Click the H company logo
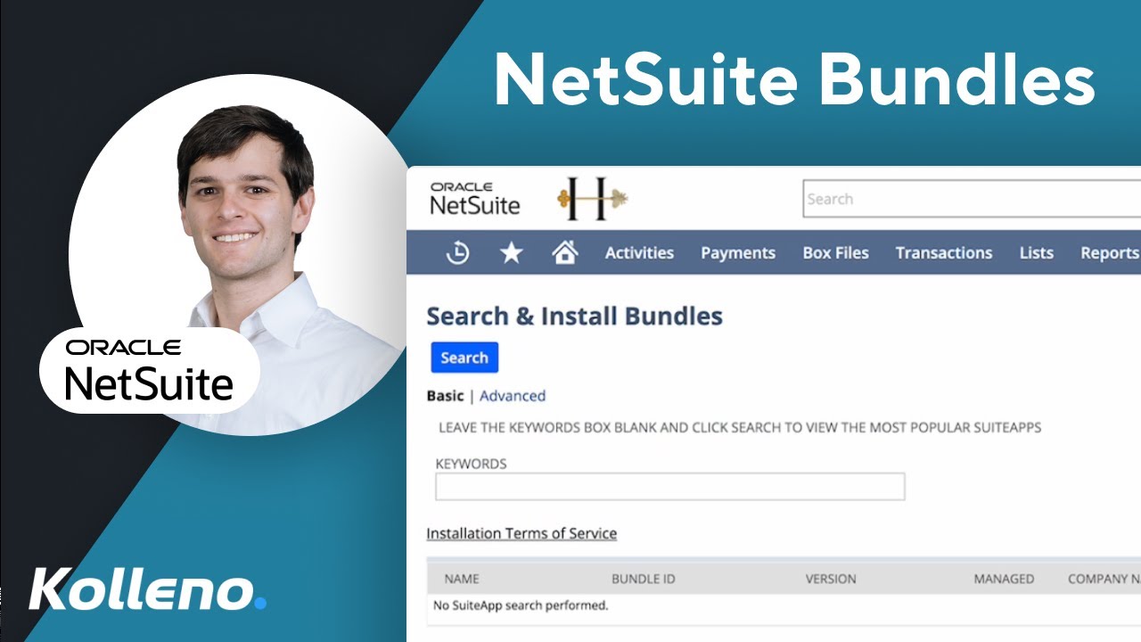The image size is (1141, 642). click(x=593, y=199)
